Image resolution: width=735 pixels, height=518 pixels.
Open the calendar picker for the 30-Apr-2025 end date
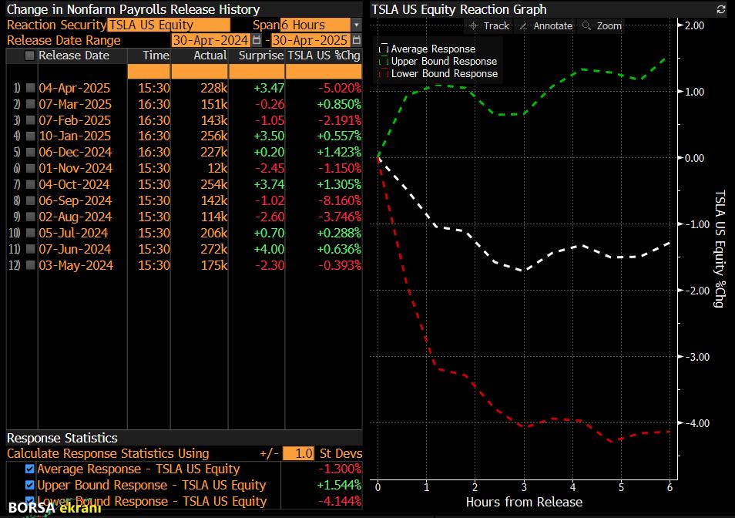(356, 40)
